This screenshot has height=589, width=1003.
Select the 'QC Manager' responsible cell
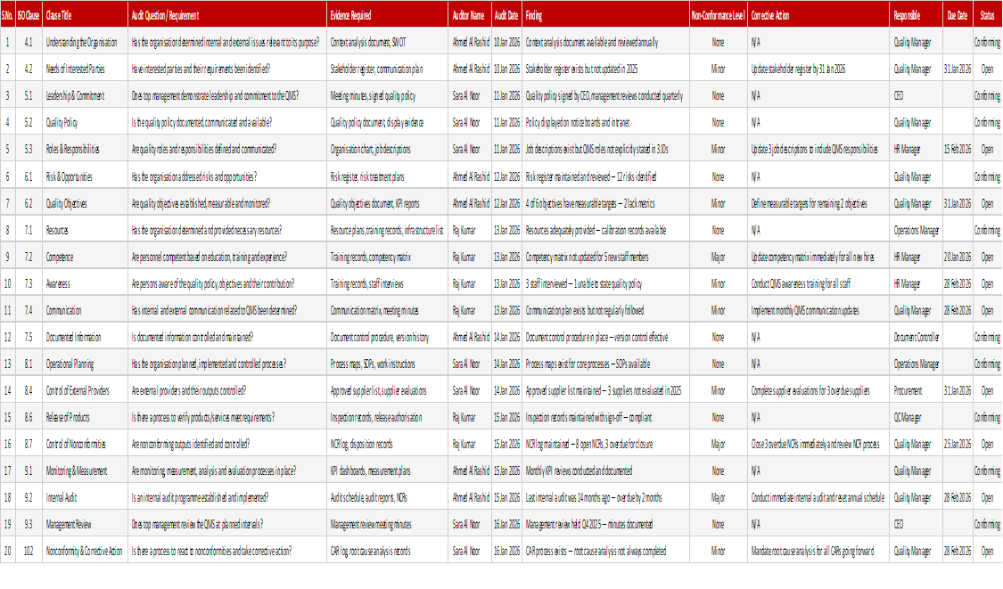pos(916,417)
